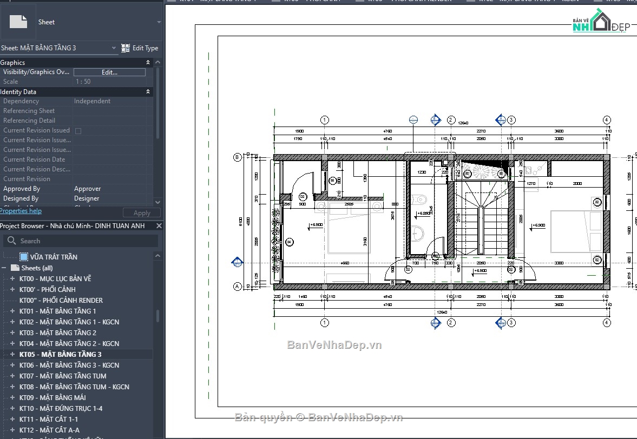
Task: Select KT12 - MẶT CẮT A-A sheet
Action: coord(49,430)
